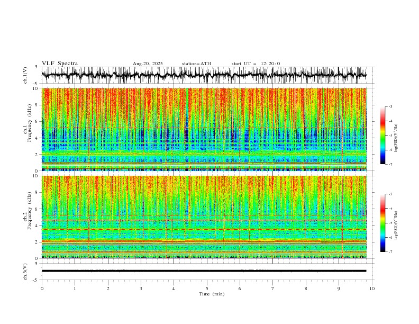The width and height of the screenshot is (419, 324).
Task: Select the ch.2 spectrogram panel
Action: [x=204, y=217]
